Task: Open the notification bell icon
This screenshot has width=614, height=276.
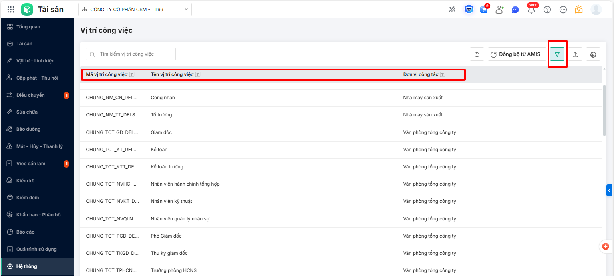Action: coord(531,10)
